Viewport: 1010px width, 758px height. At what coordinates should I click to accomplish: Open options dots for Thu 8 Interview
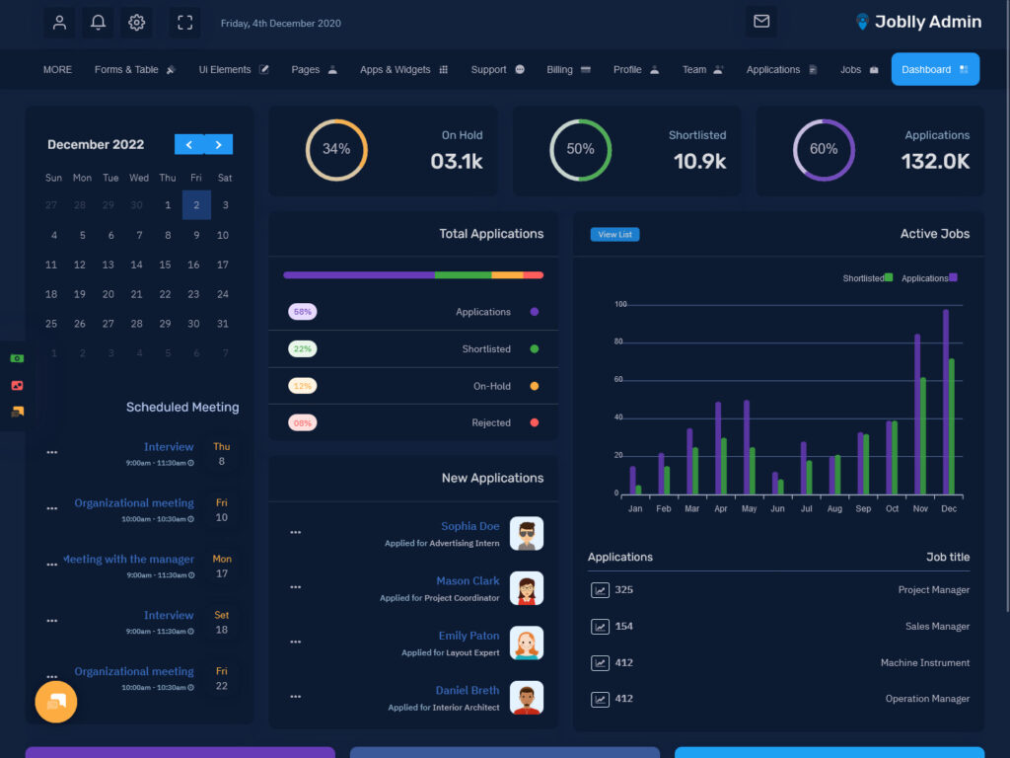point(52,452)
